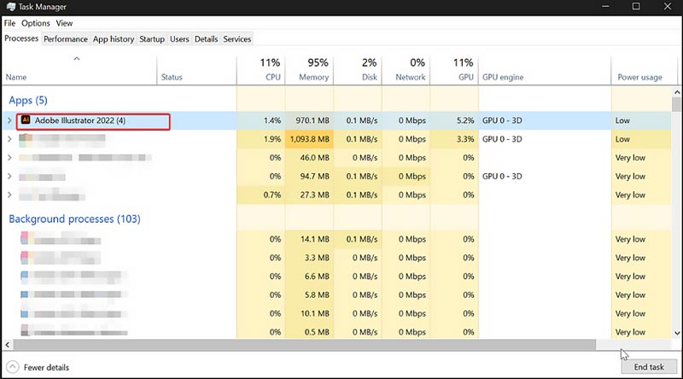Open the File menu
683x379 pixels.
pos(10,23)
